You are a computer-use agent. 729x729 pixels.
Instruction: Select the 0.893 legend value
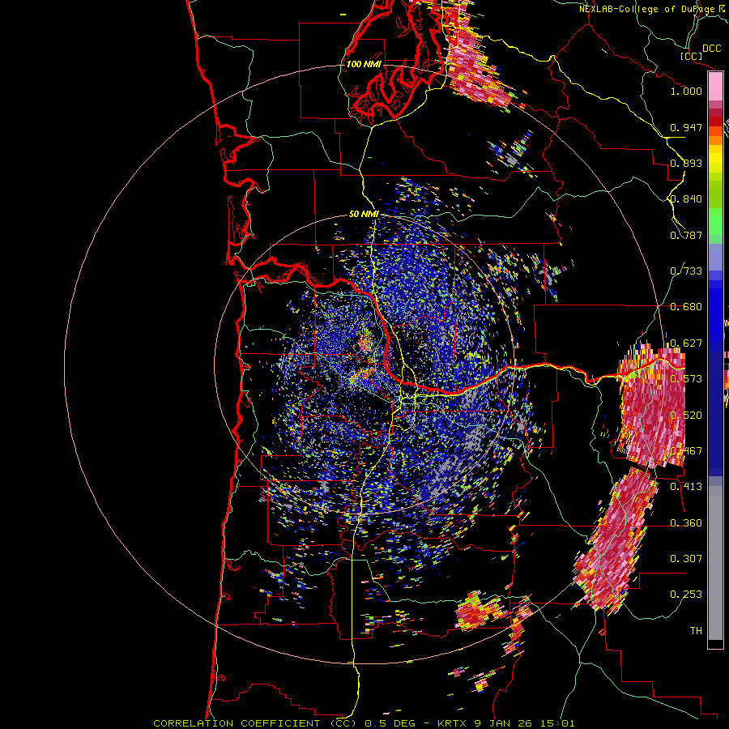[x=686, y=163]
